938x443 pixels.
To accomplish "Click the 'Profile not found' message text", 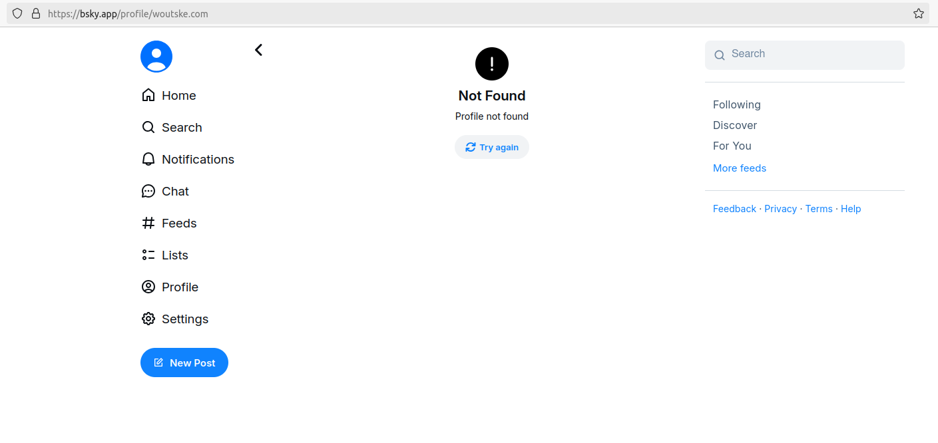I will pos(492,116).
